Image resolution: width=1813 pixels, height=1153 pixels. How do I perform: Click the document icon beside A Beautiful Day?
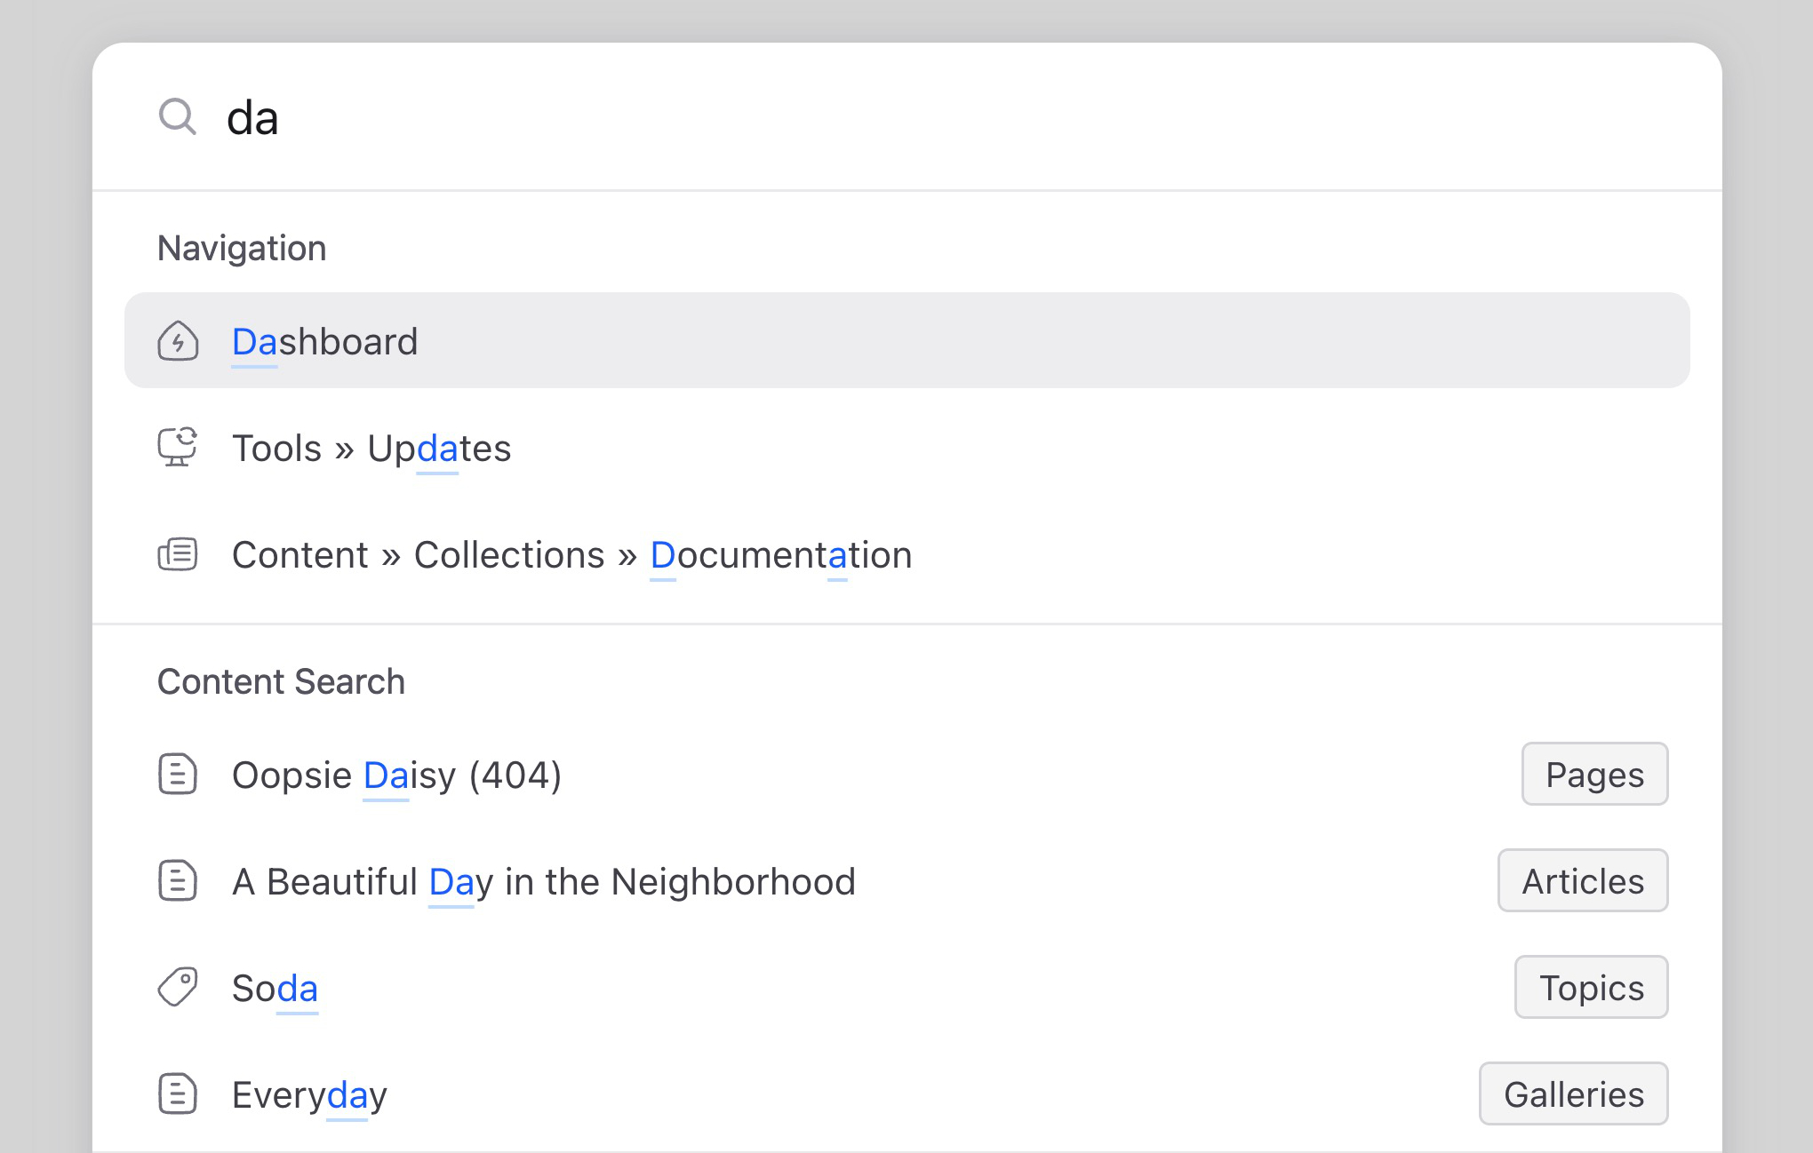point(177,881)
